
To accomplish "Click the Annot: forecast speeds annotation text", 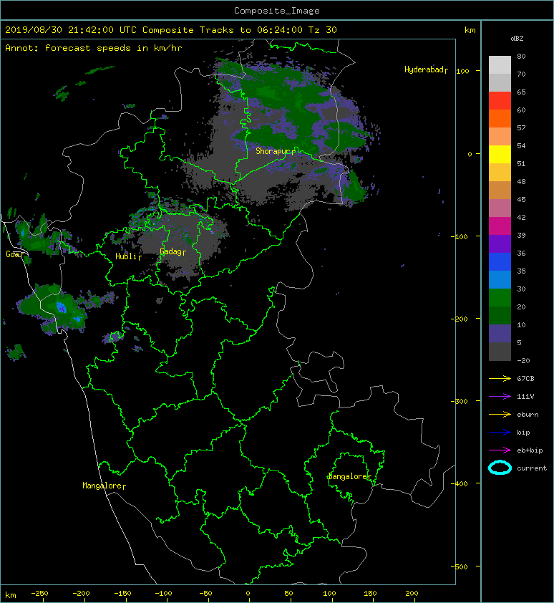I will (94, 48).
